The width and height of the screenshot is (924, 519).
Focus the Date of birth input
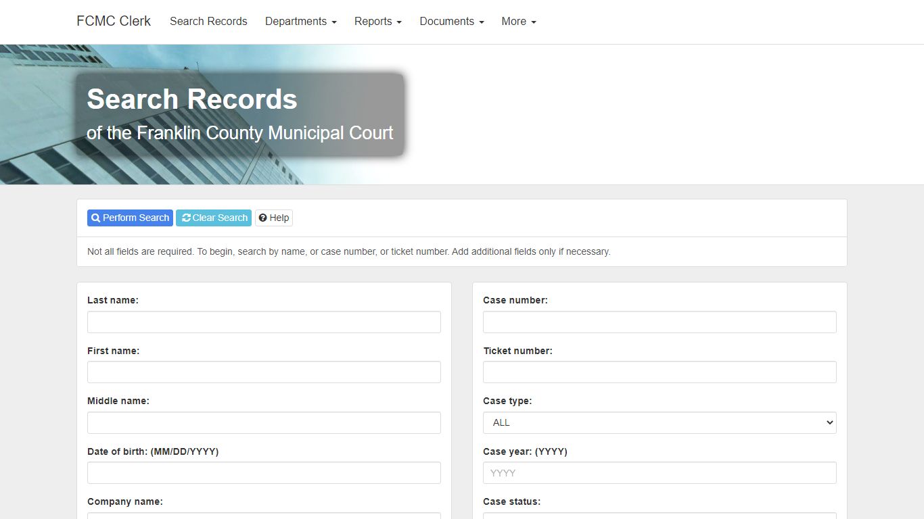[x=264, y=473]
